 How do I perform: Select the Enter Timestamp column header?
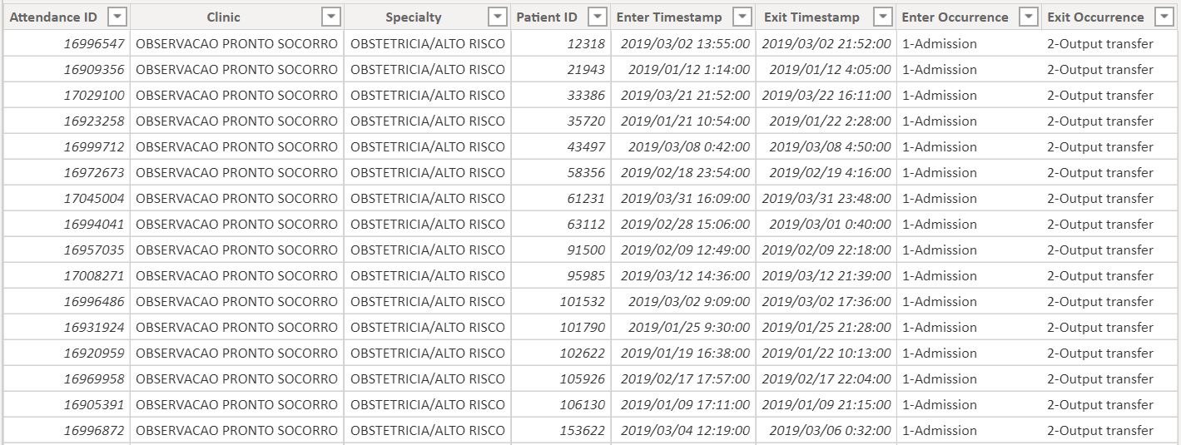point(670,17)
